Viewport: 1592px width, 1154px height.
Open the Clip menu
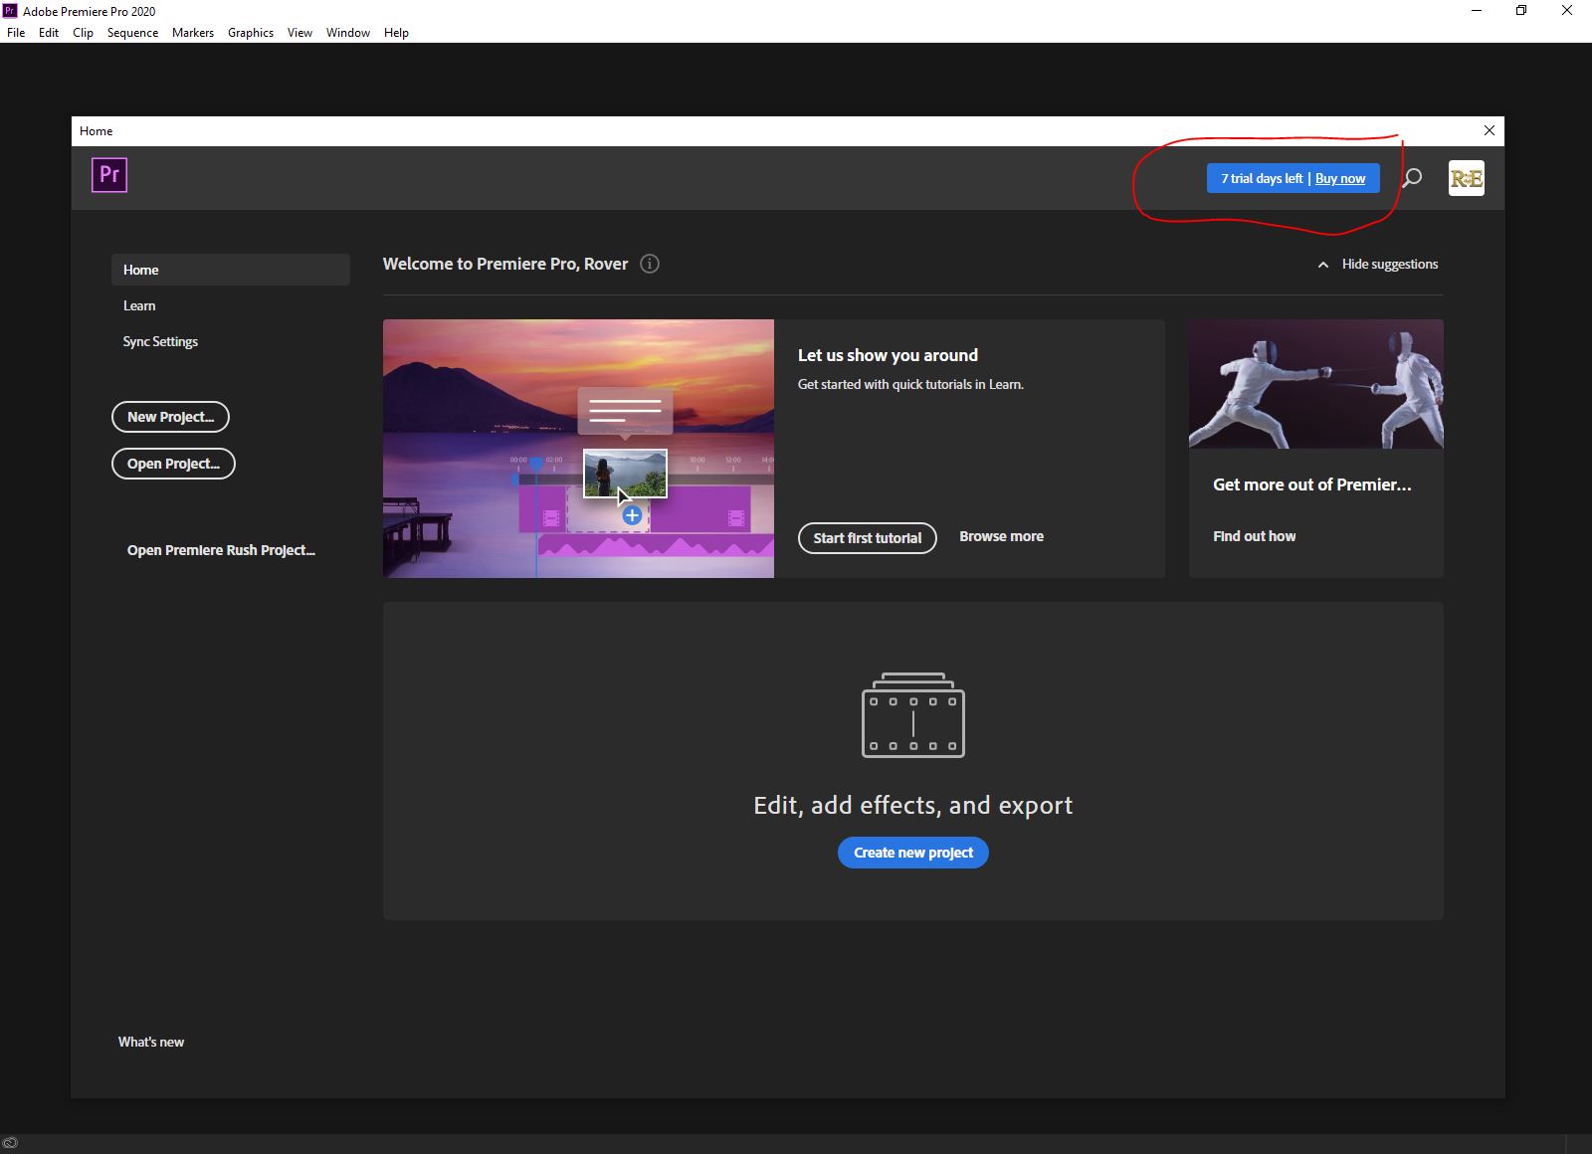84,33
